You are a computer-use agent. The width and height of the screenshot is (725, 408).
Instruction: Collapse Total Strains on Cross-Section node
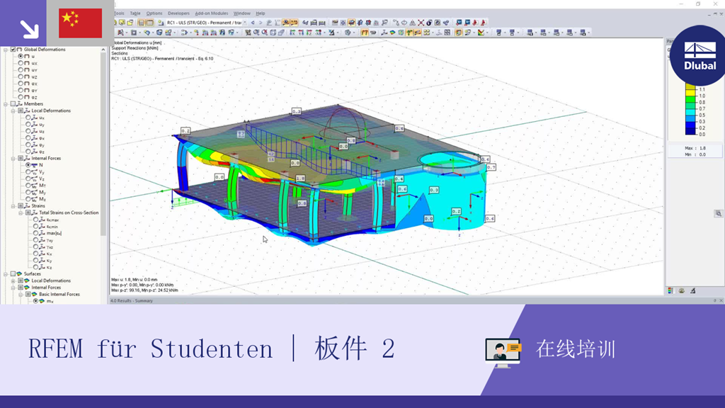(x=21, y=212)
